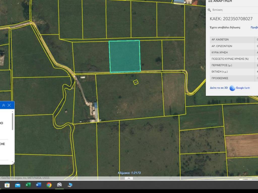
Task: Expand the bottom attribute table arrow
Action: point(129,178)
